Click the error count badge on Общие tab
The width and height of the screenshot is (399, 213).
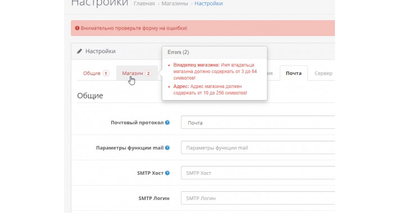click(x=106, y=73)
